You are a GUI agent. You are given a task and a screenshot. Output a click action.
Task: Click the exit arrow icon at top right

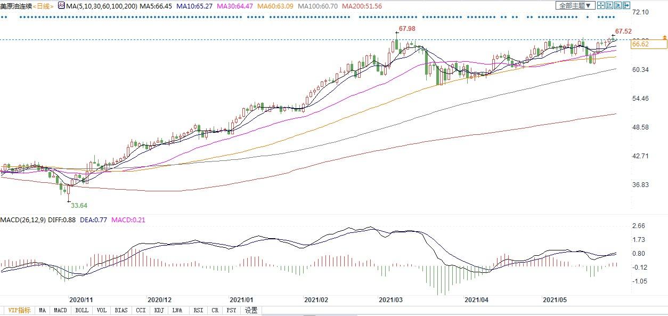[x=627, y=5]
